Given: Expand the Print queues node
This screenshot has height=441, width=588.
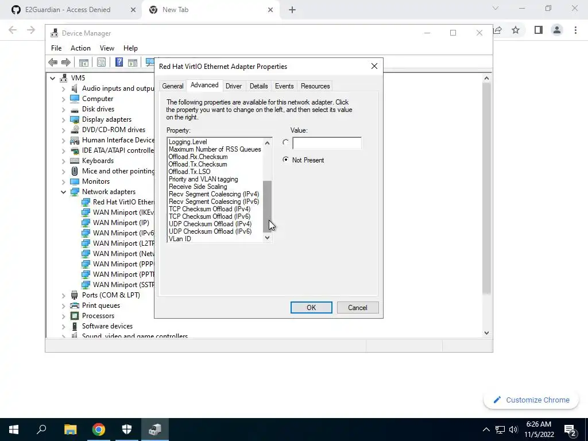Looking at the screenshot, I should (x=63, y=305).
